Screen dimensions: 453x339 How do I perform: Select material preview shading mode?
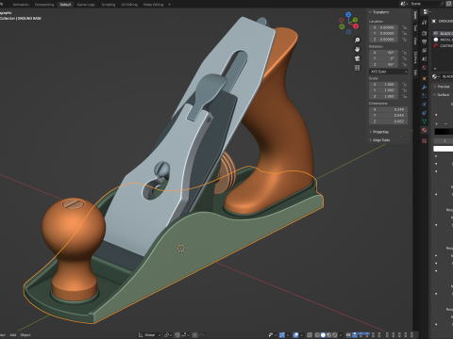(329, 335)
